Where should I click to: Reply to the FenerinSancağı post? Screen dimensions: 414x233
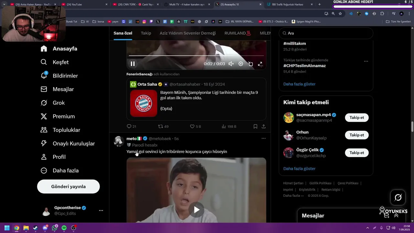tap(131, 126)
